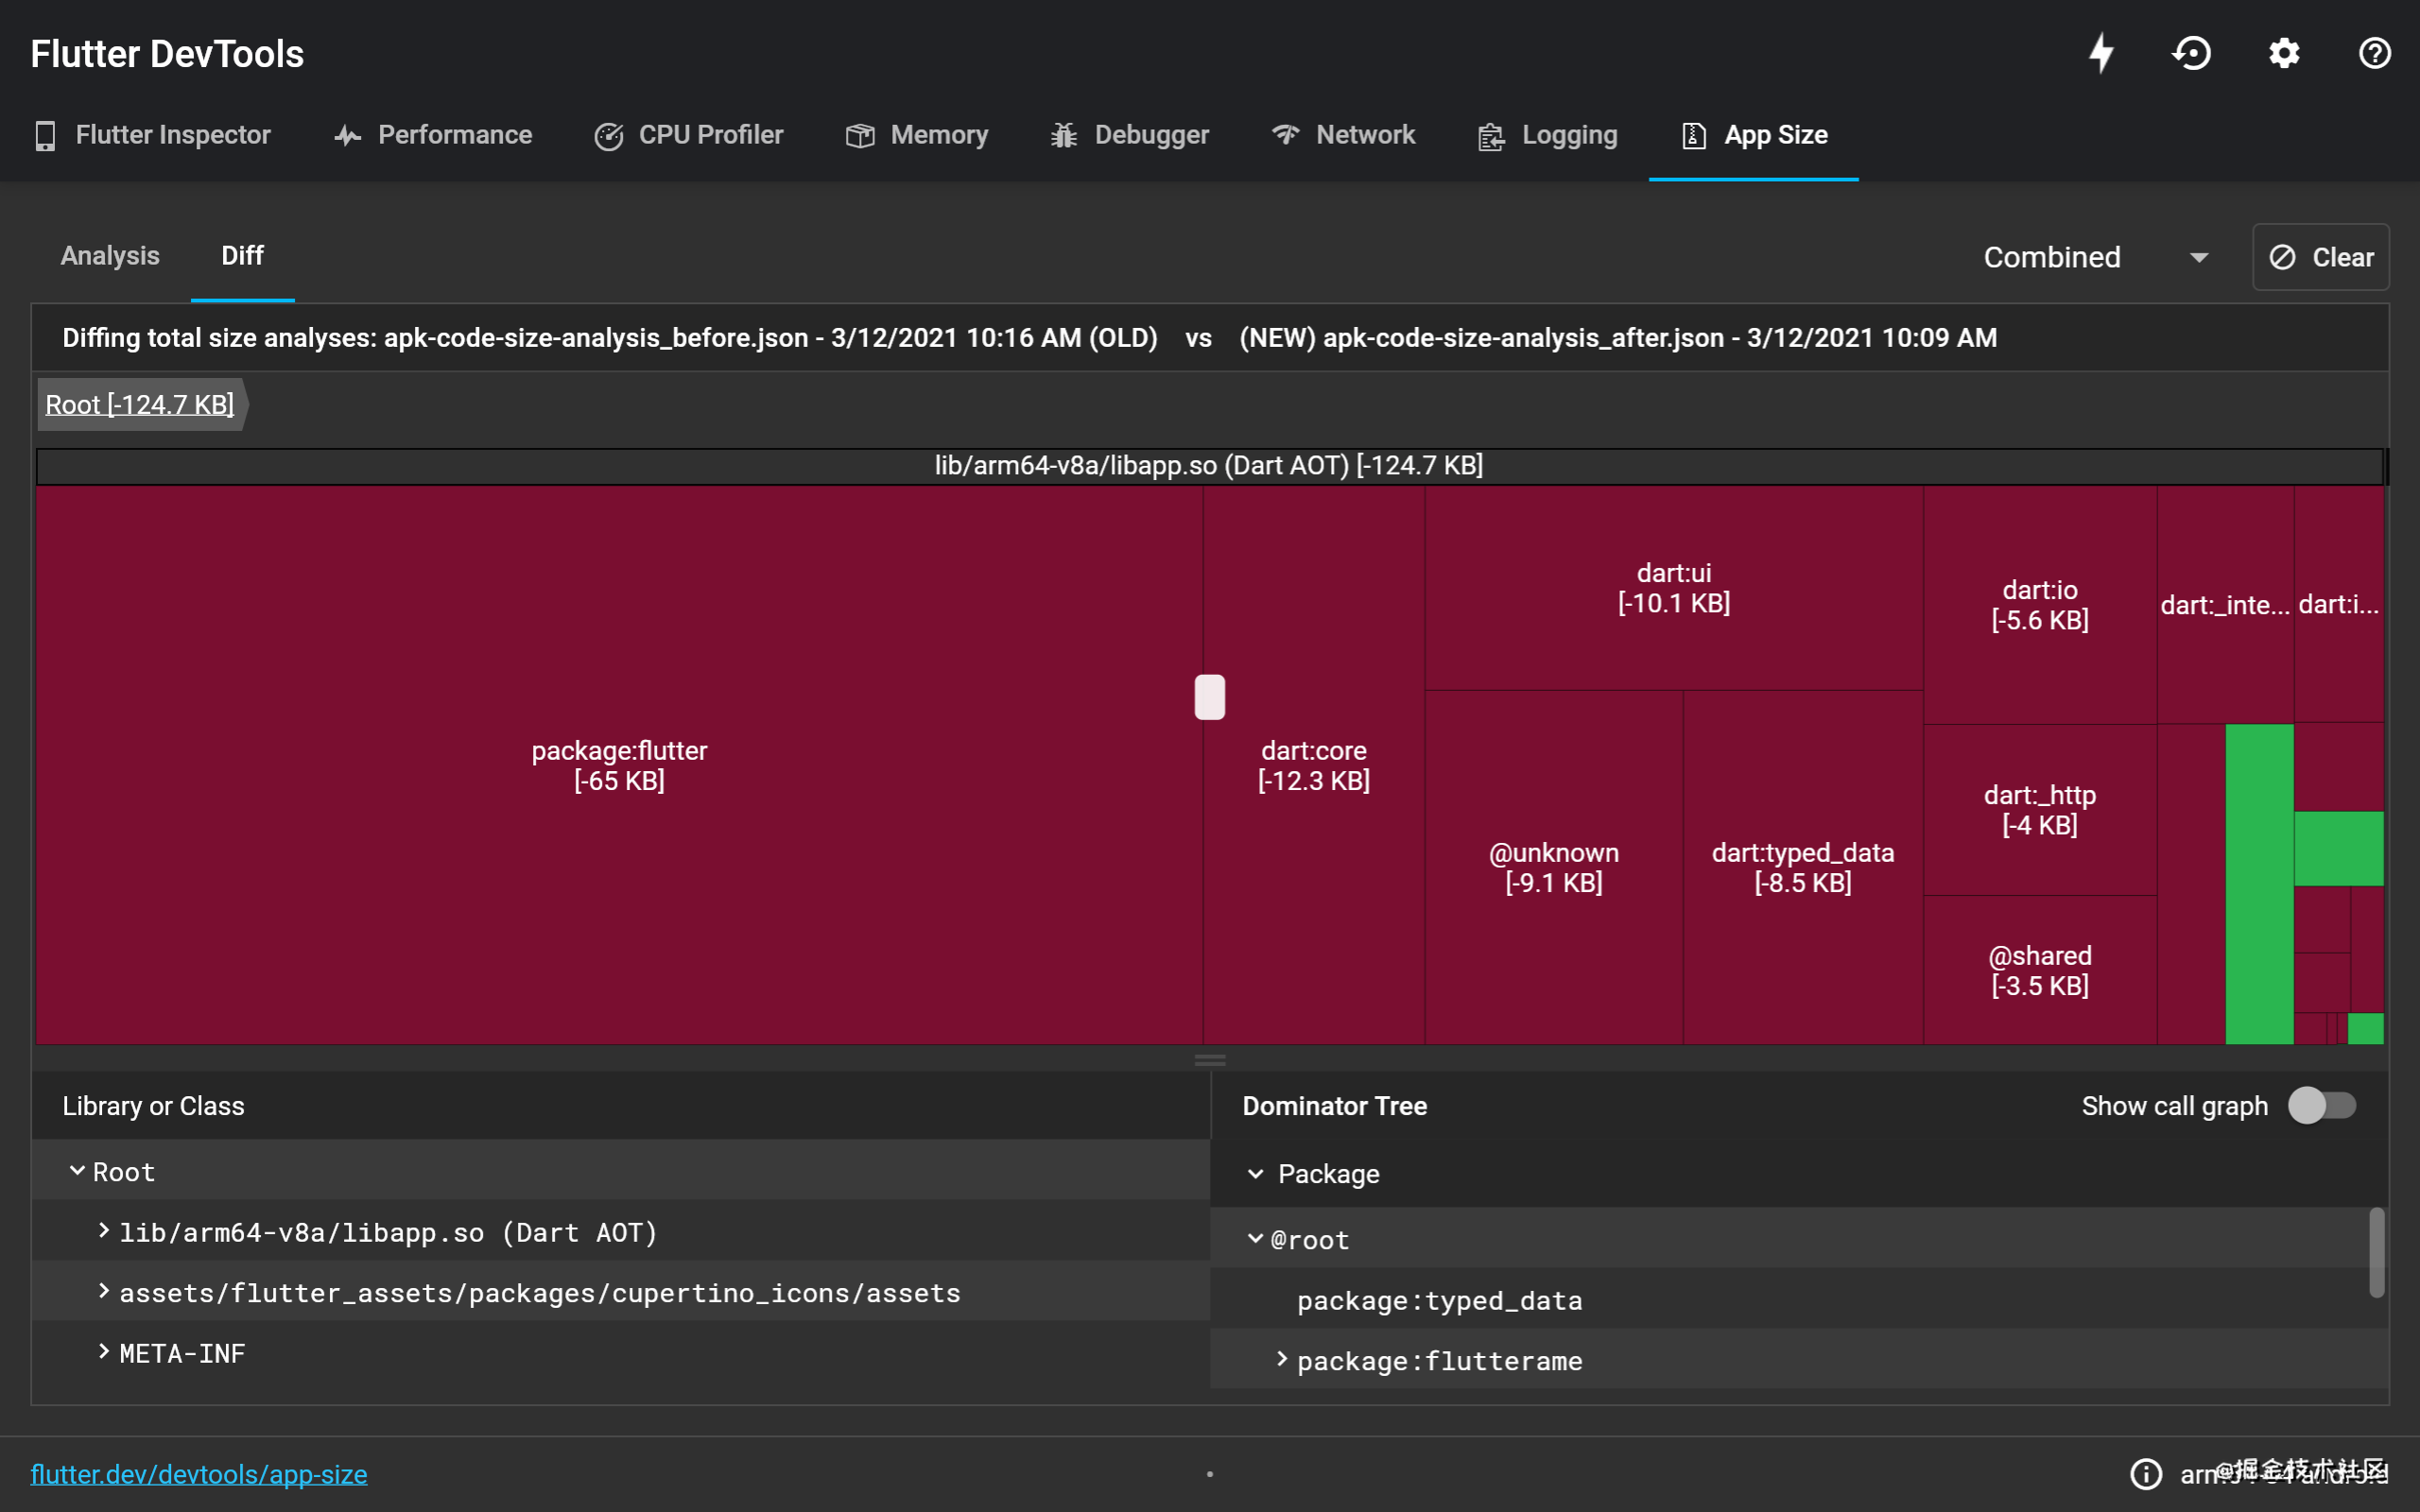Select the package:typed_data tree row
This screenshot has height=1512, width=2420.
[1799, 1299]
